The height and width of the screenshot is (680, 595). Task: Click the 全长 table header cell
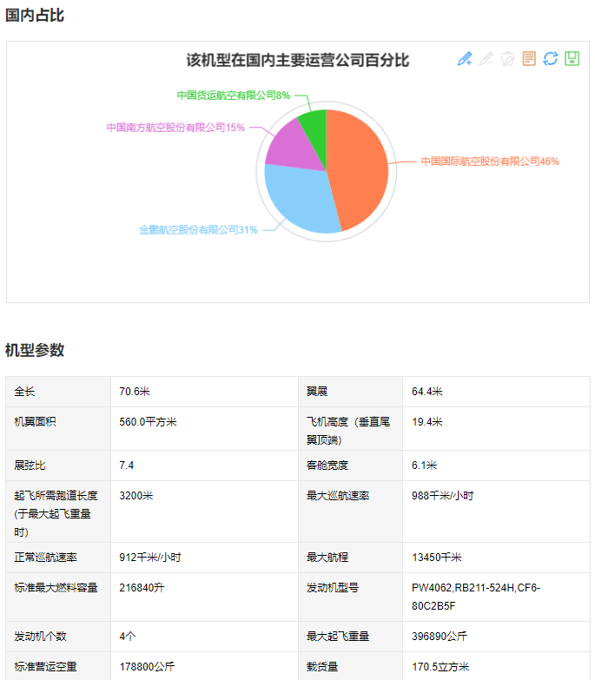click(58, 392)
